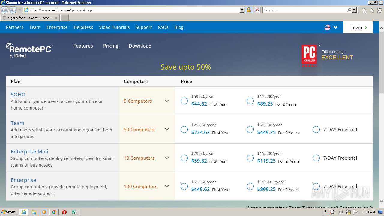Click the page scrollbar down arrow
This screenshot has height=216, width=384.
(x=381, y=201)
